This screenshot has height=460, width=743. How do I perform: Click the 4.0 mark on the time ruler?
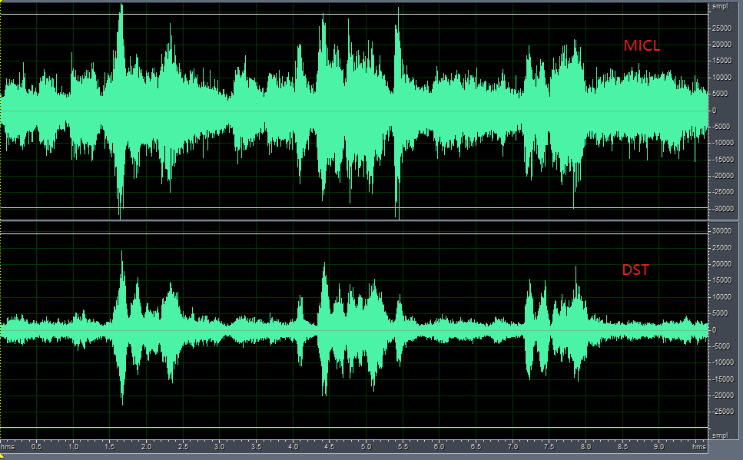point(293,447)
